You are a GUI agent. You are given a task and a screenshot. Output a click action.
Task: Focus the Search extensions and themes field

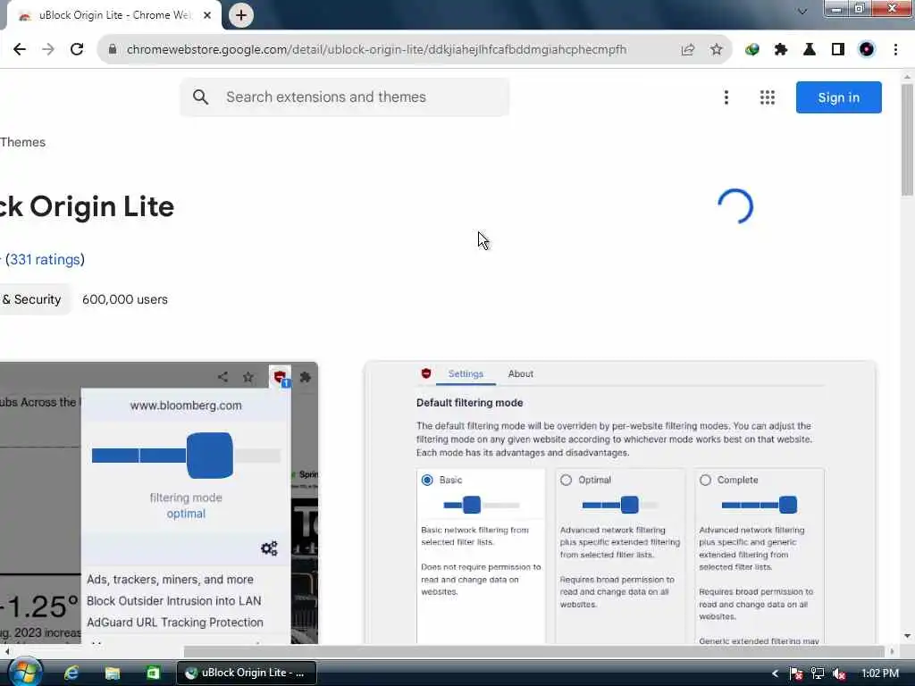click(344, 96)
